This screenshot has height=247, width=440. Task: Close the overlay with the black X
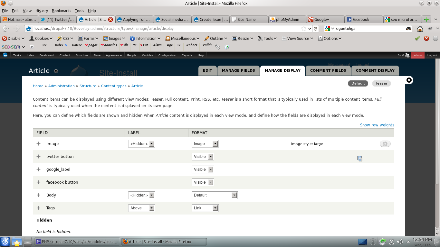tap(409, 80)
